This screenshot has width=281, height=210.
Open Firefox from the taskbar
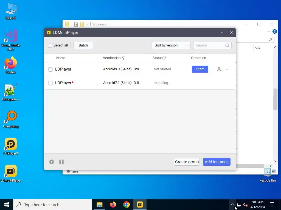113,205
